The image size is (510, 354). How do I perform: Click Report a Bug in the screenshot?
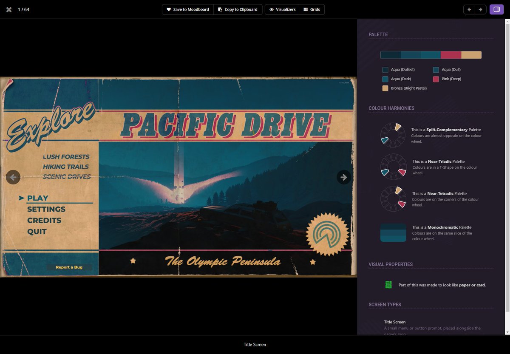[70, 267]
